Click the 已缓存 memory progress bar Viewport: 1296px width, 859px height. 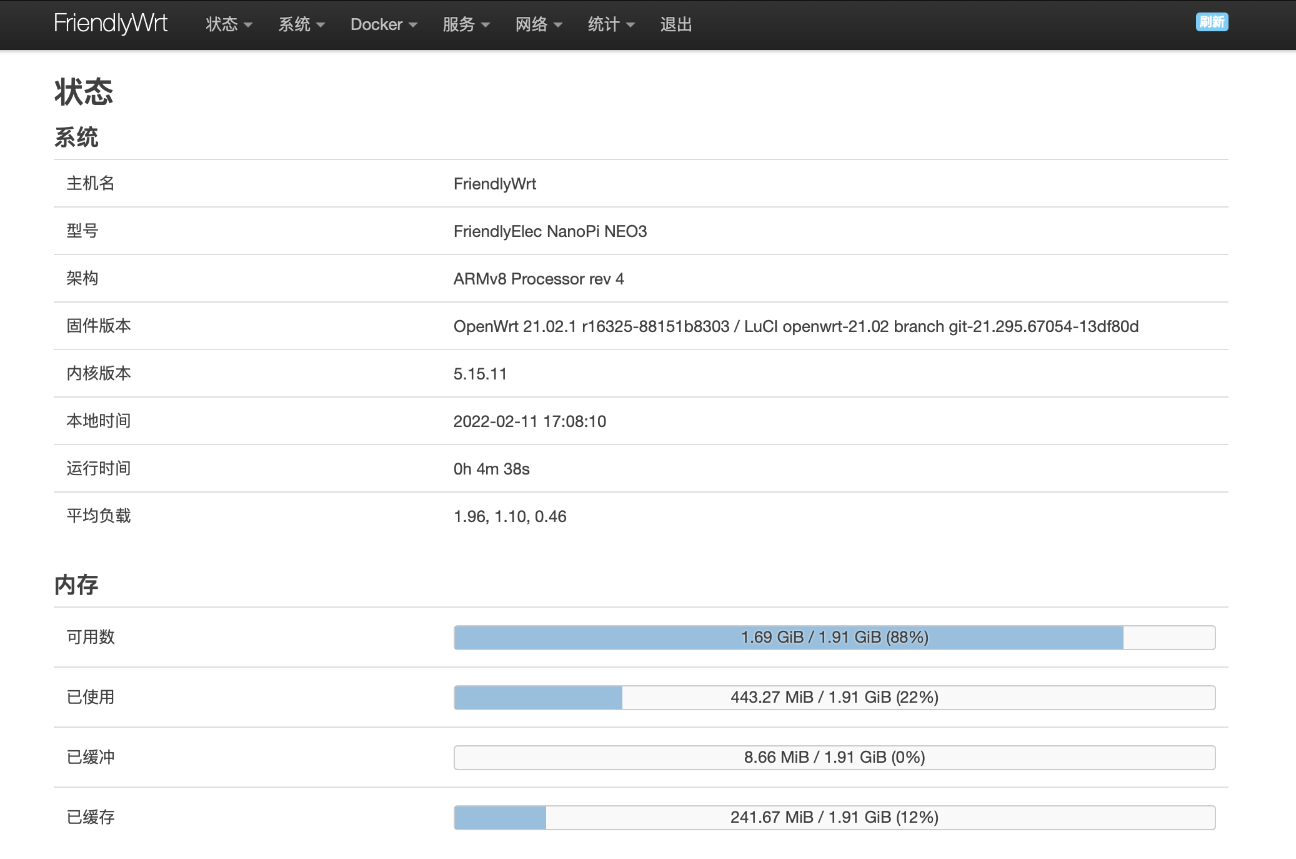[834, 817]
